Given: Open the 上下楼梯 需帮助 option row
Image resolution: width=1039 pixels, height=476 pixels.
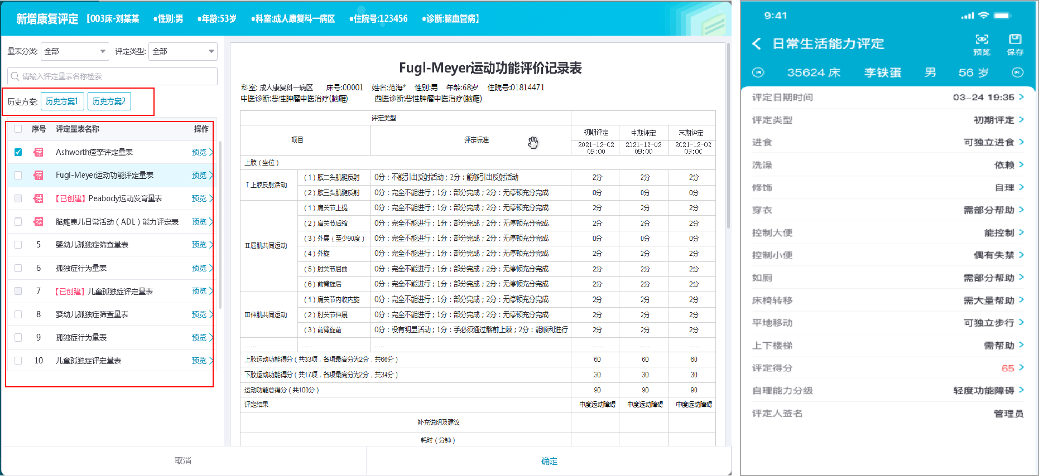Looking at the screenshot, I should coord(888,346).
